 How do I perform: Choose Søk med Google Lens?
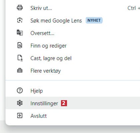73,20
